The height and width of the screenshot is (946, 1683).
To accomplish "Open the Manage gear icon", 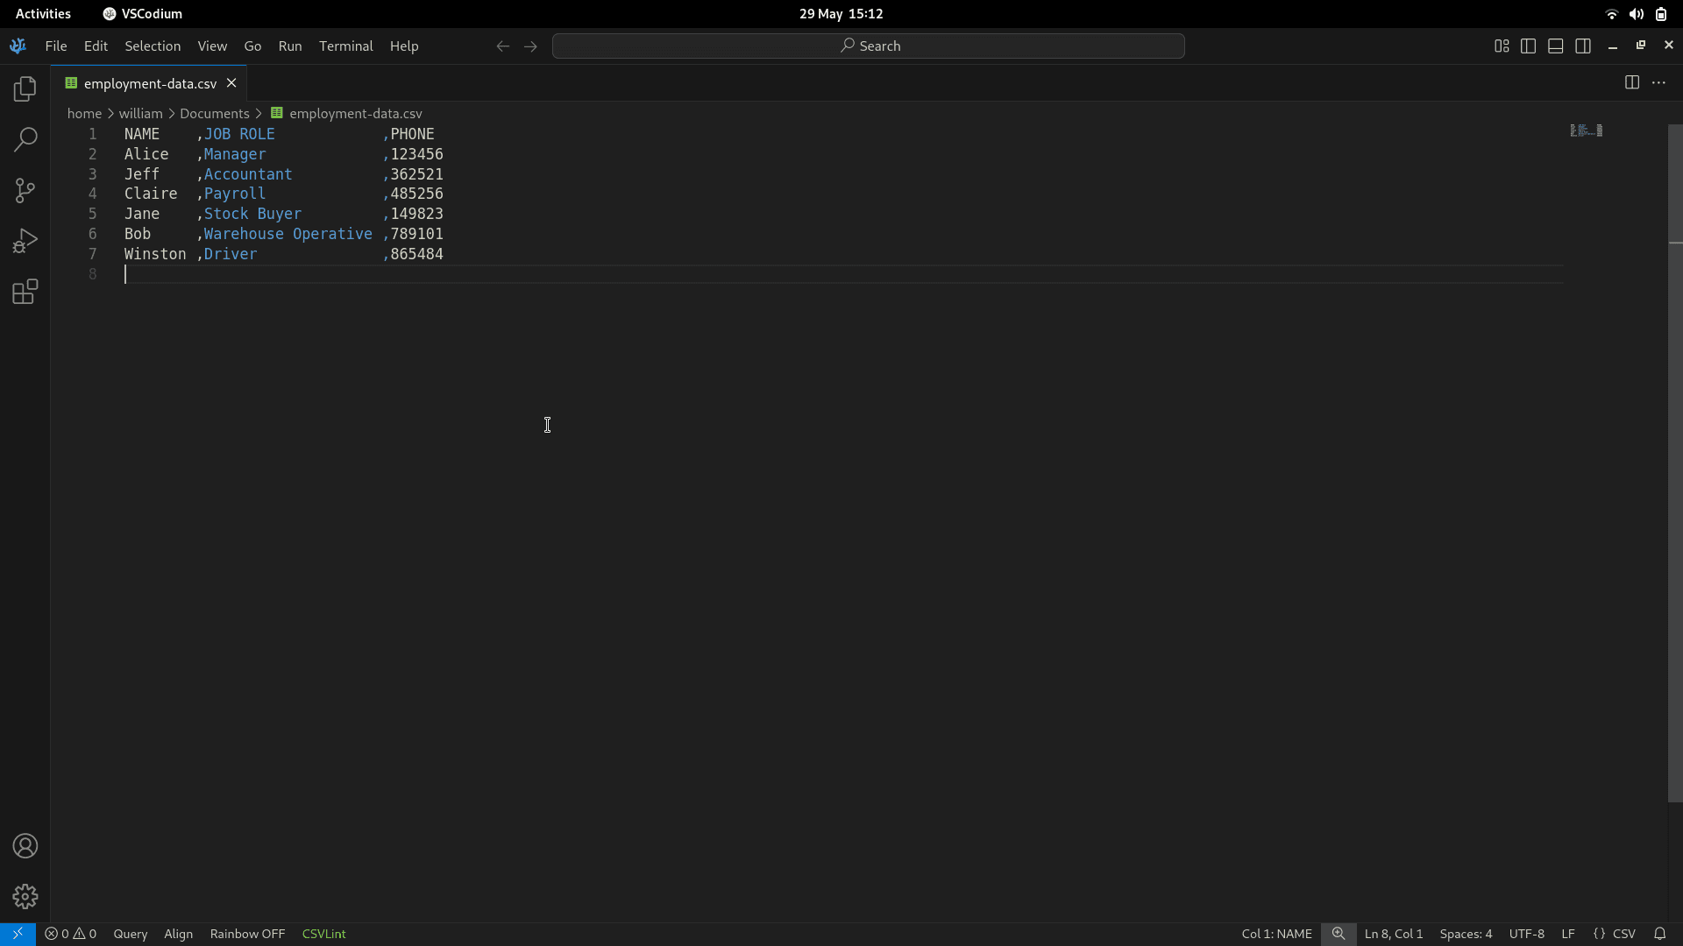I will [x=25, y=896].
